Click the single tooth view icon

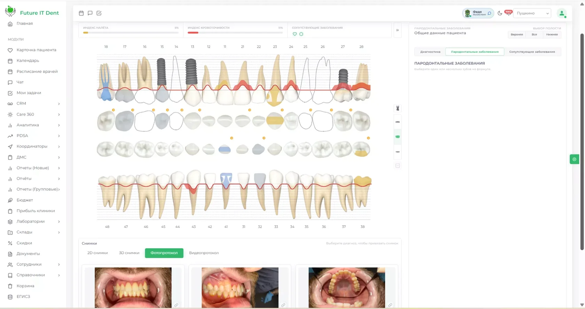tap(398, 108)
